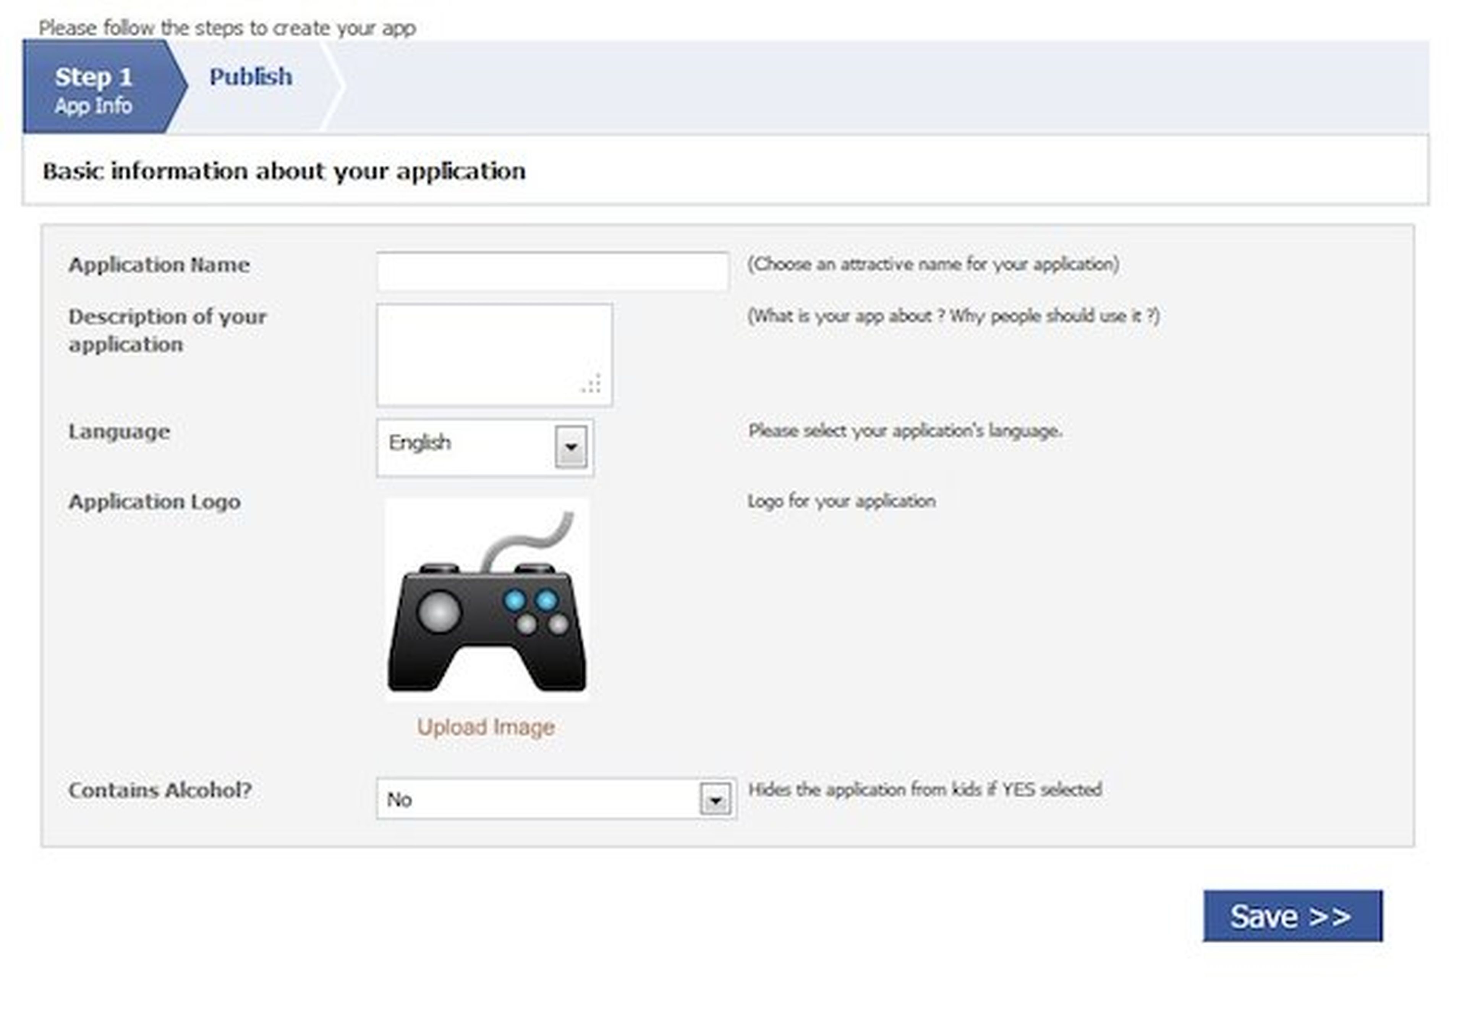
Task: Click the description textarea resize handle
Action: pyautogui.click(x=592, y=384)
